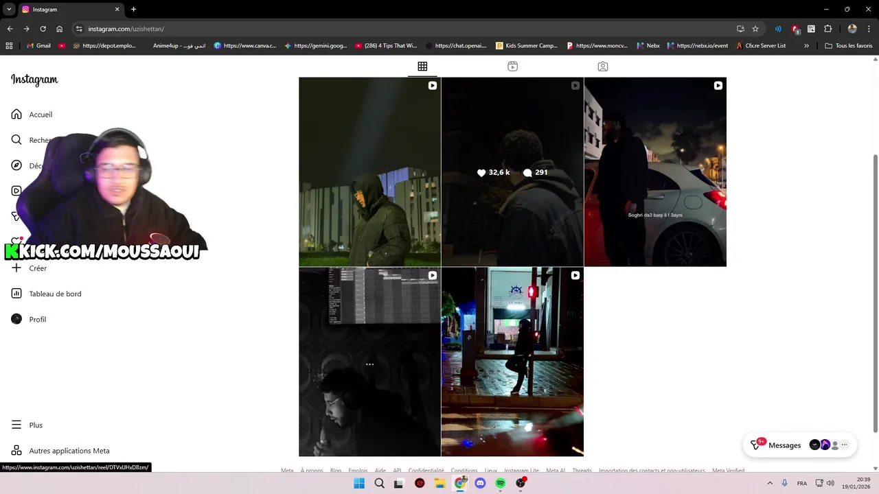This screenshot has width=879, height=494.
Task: Open reel of hooded man on grass
Action: pyautogui.click(x=369, y=172)
